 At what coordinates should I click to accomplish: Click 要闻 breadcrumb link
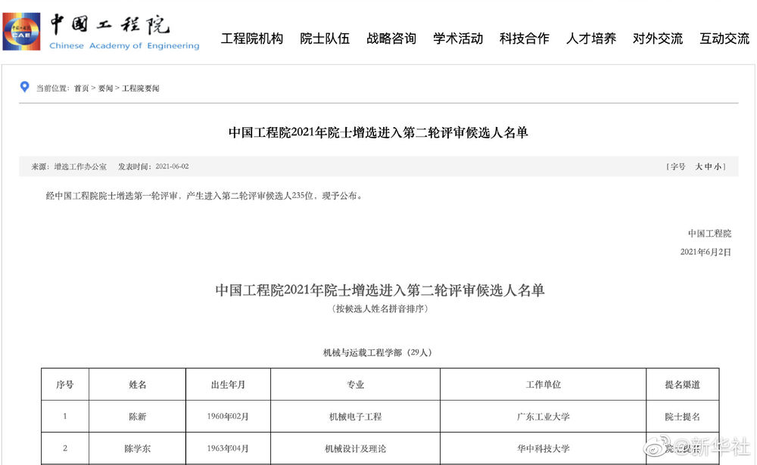pos(105,88)
